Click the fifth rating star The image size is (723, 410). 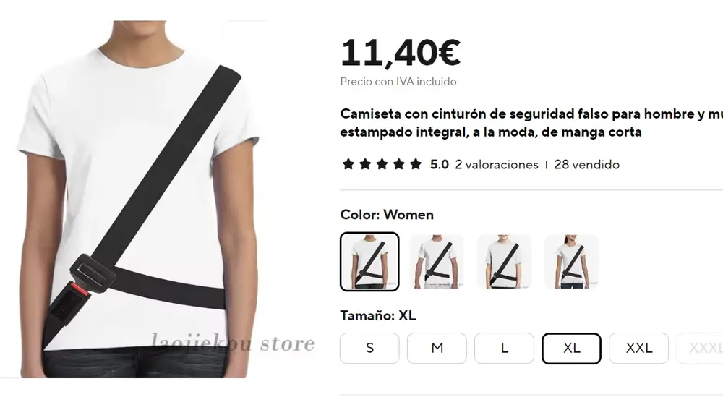(416, 164)
